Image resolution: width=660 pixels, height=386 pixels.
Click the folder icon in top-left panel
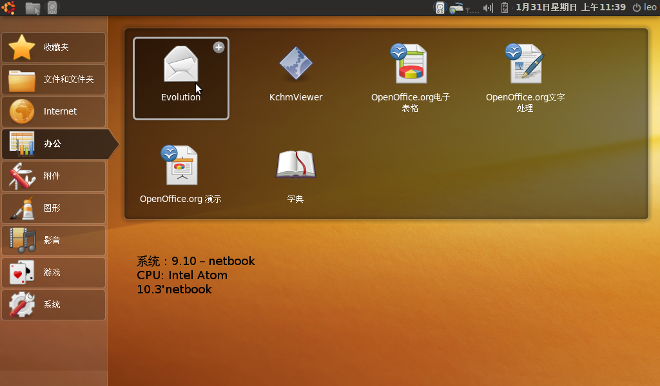[32, 8]
